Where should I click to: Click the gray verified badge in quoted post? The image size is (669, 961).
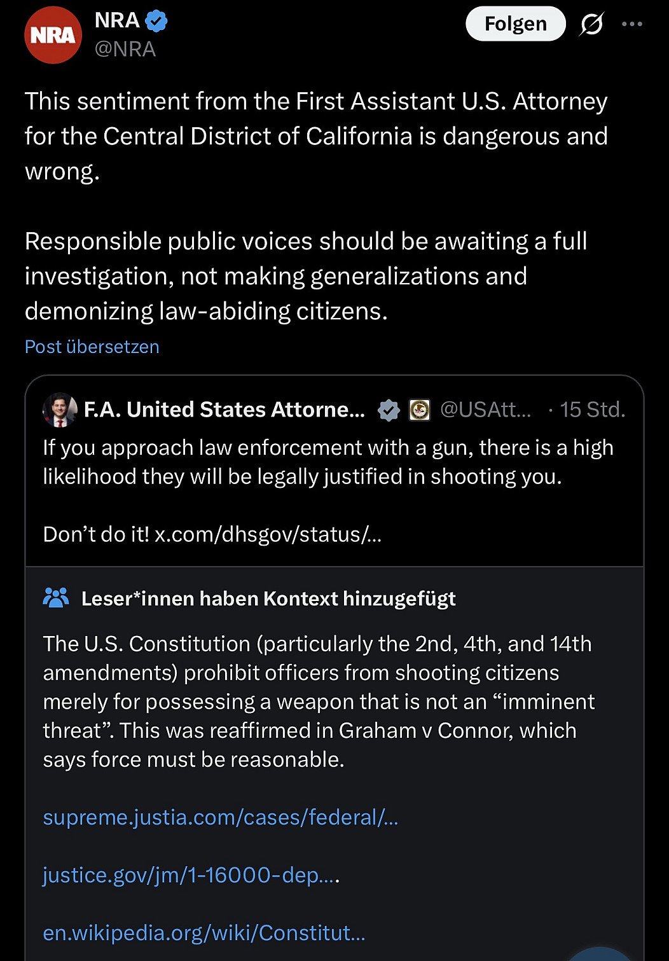(389, 410)
